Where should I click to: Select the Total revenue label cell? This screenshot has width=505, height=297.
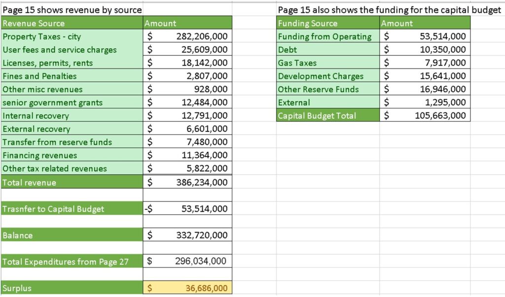(72, 182)
